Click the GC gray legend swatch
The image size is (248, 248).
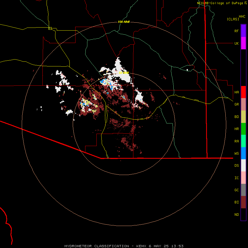click(243, 190)
